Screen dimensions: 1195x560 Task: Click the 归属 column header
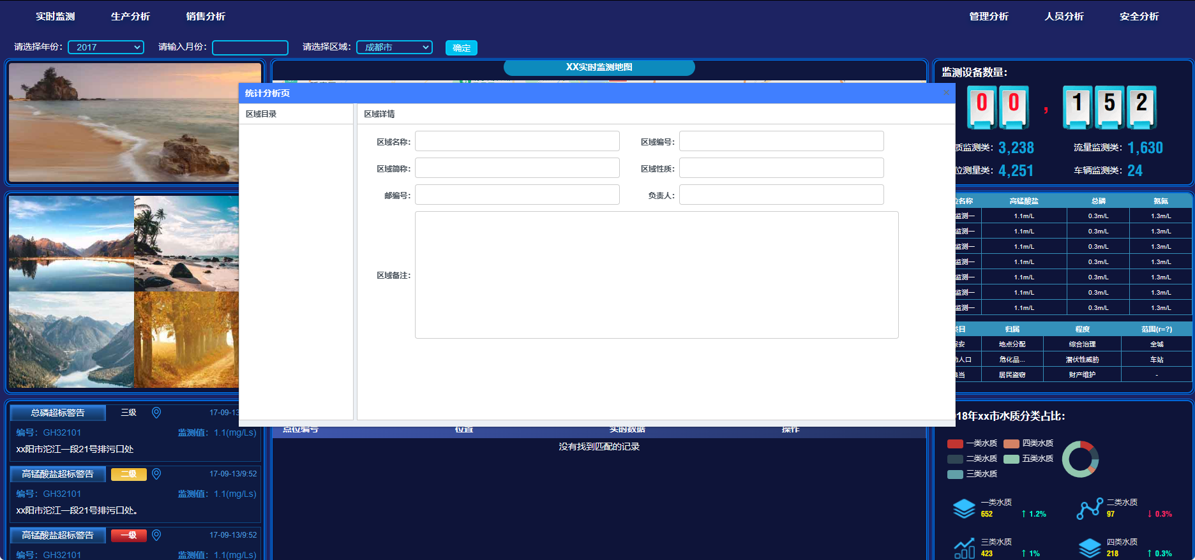click(x=1012, y=329)
